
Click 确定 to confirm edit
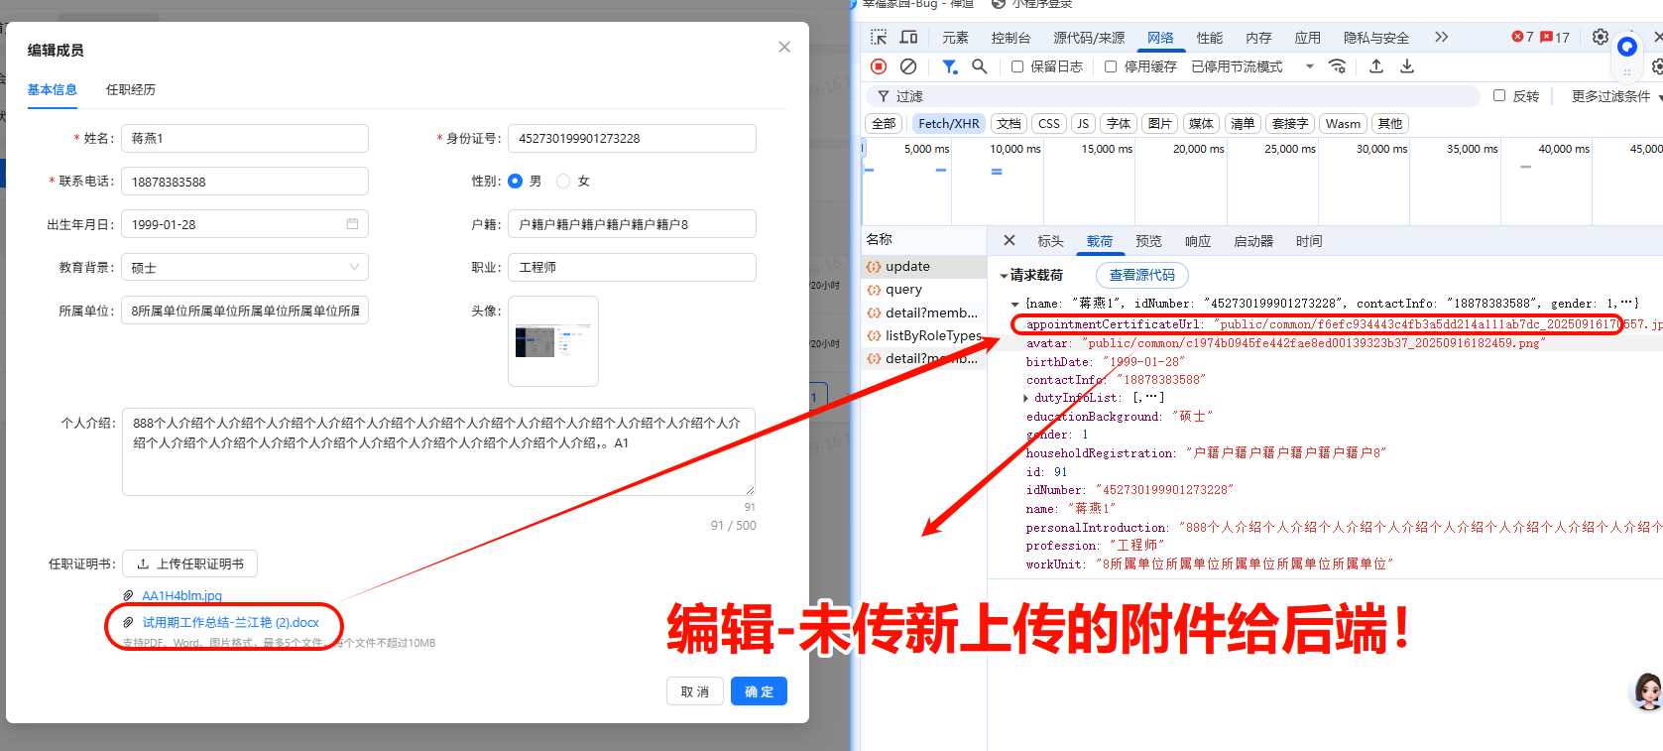(x=759, y=691)
